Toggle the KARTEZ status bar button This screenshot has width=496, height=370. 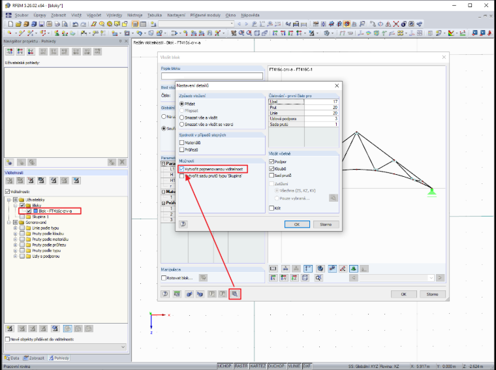258,366
